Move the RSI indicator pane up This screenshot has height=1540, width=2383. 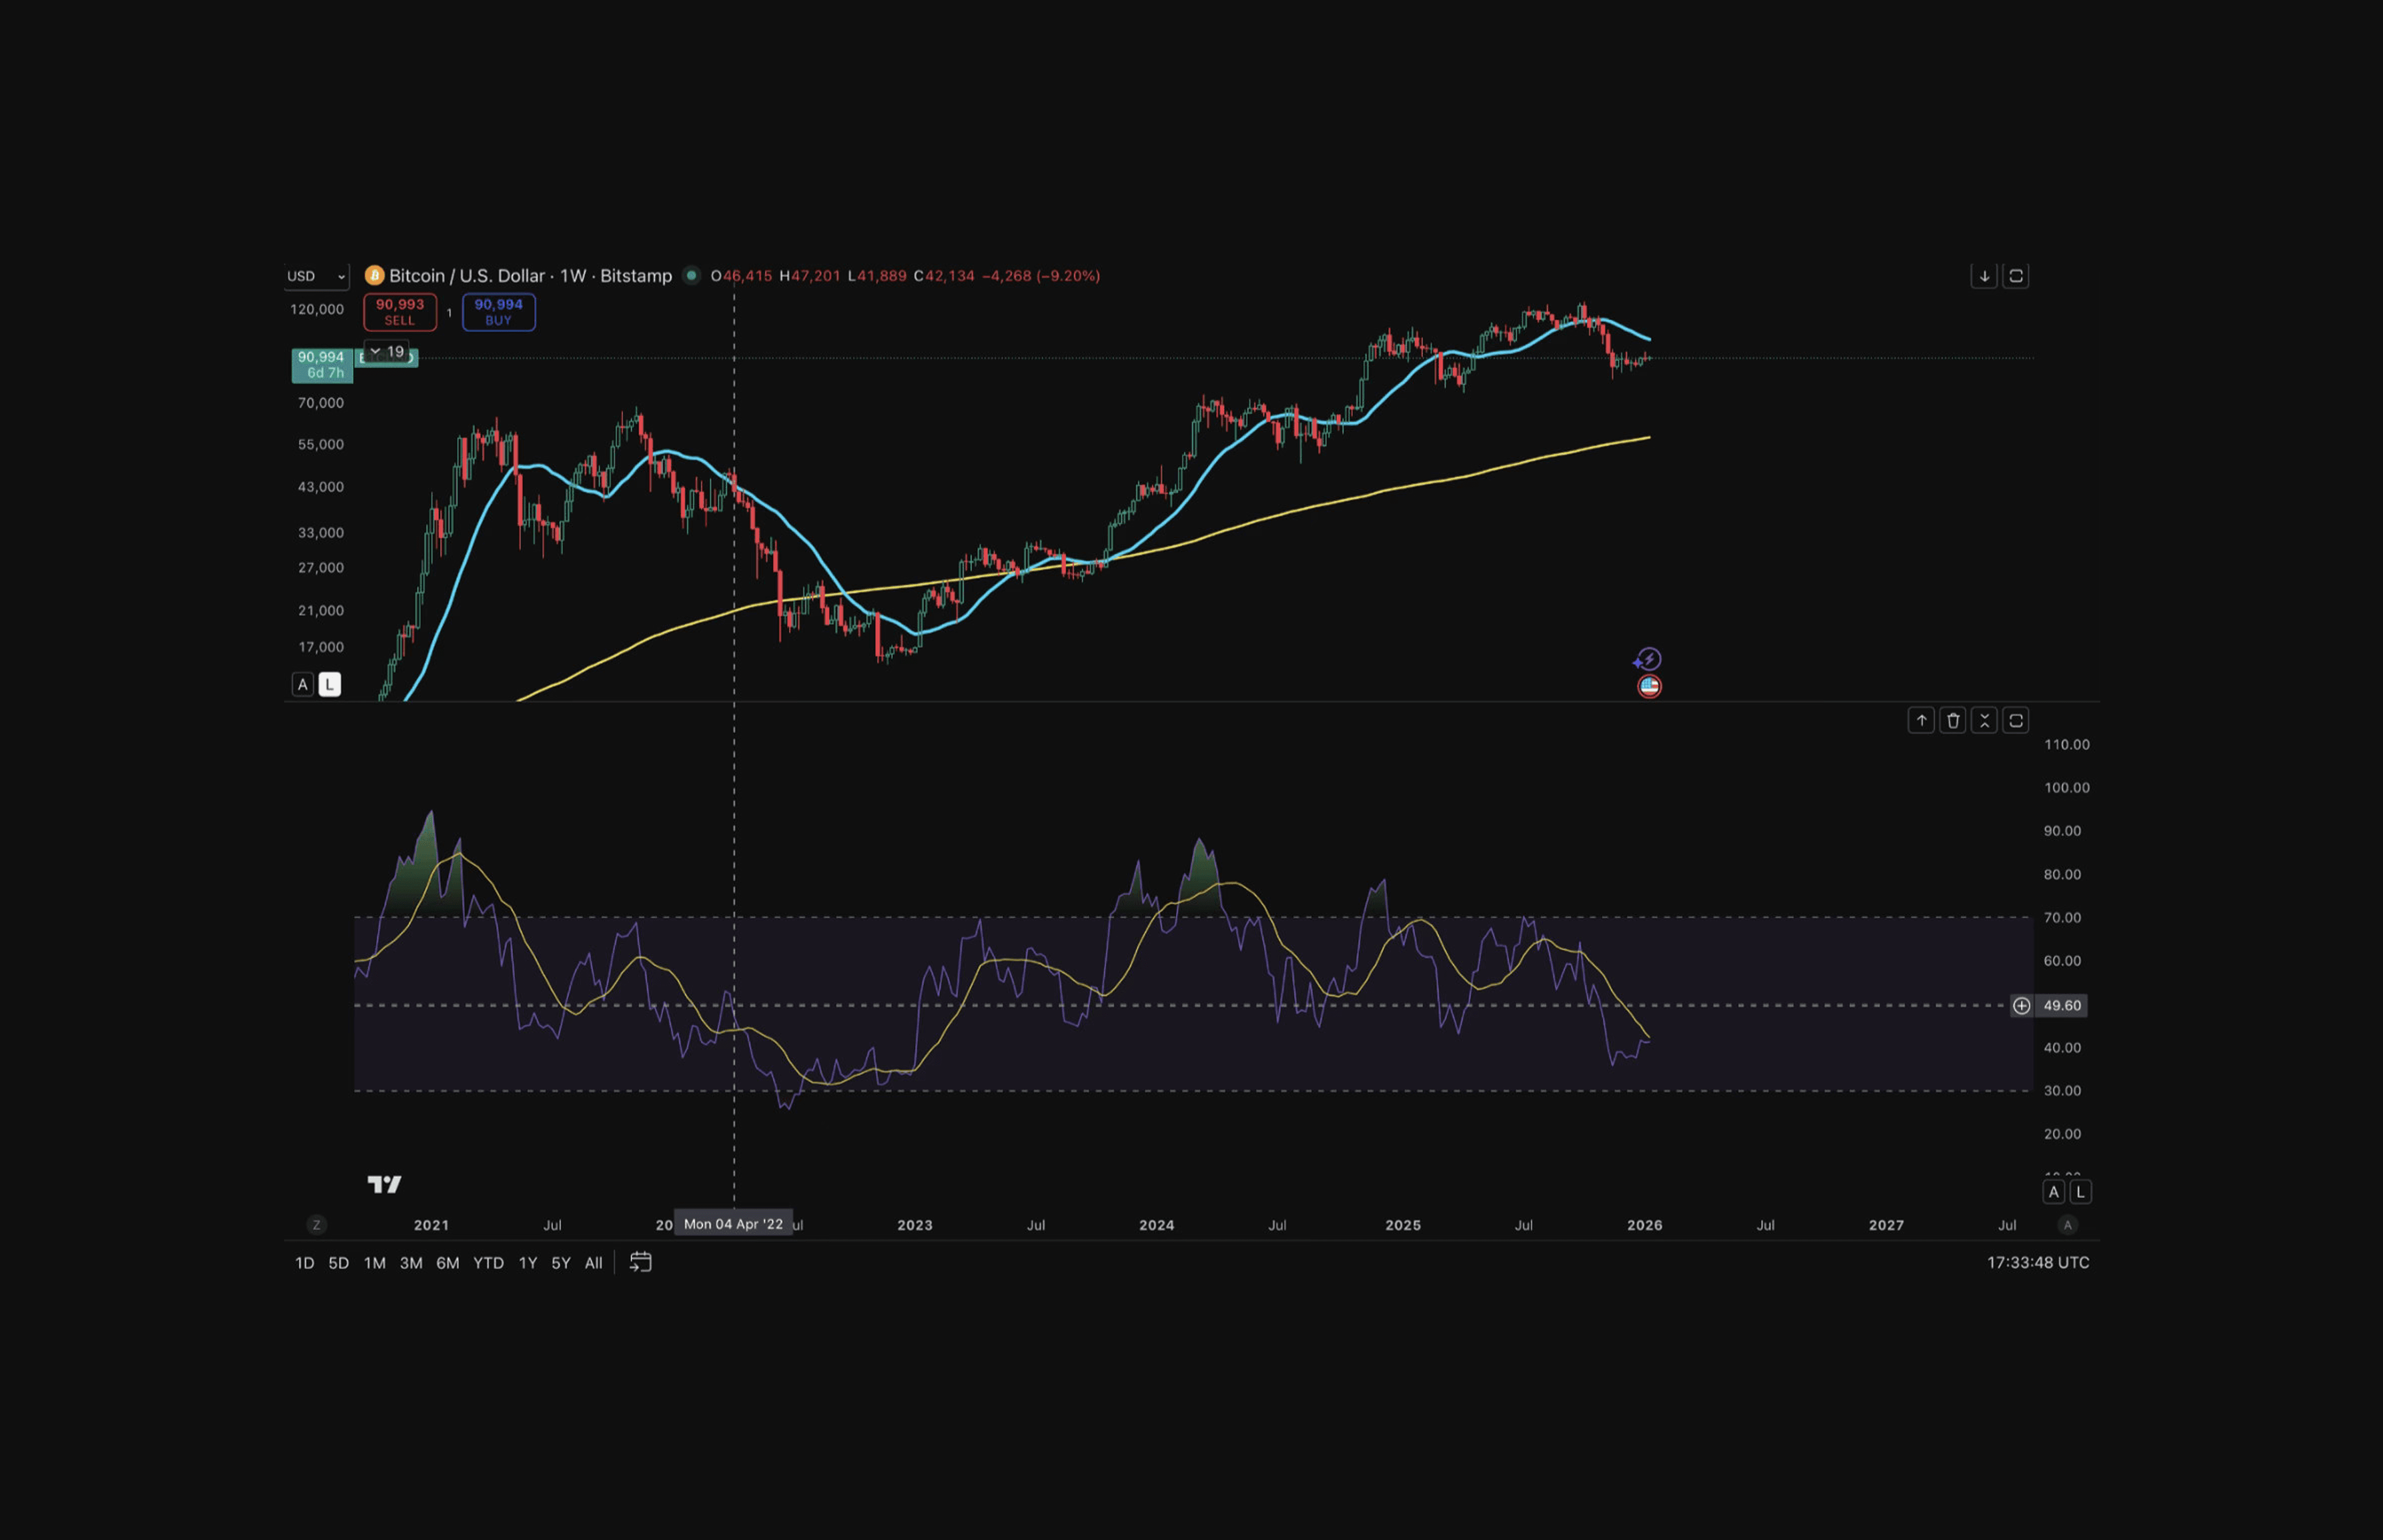(x=1921, y=720)
